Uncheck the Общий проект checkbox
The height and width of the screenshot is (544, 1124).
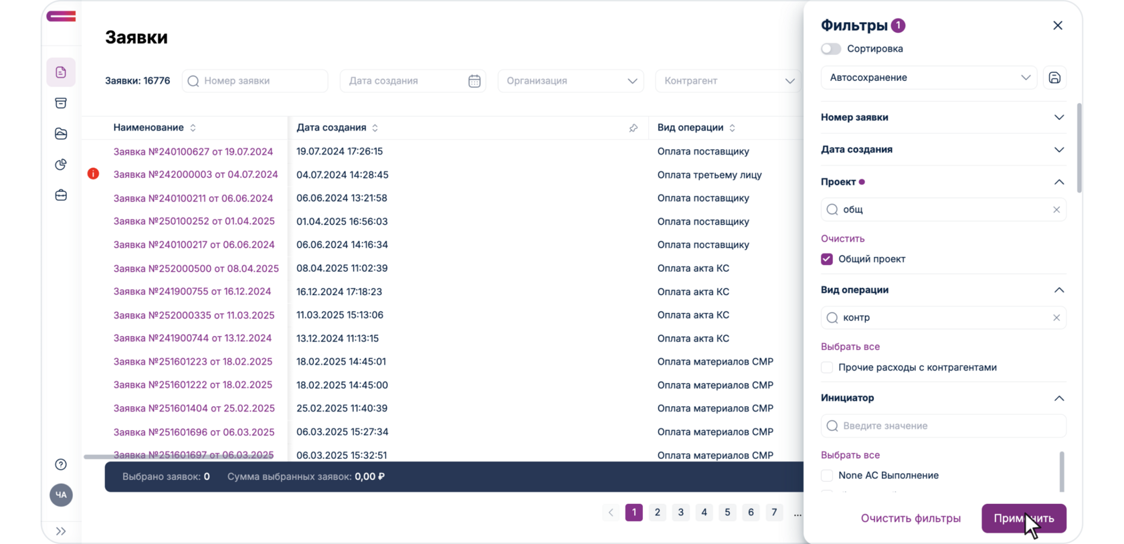827,259
